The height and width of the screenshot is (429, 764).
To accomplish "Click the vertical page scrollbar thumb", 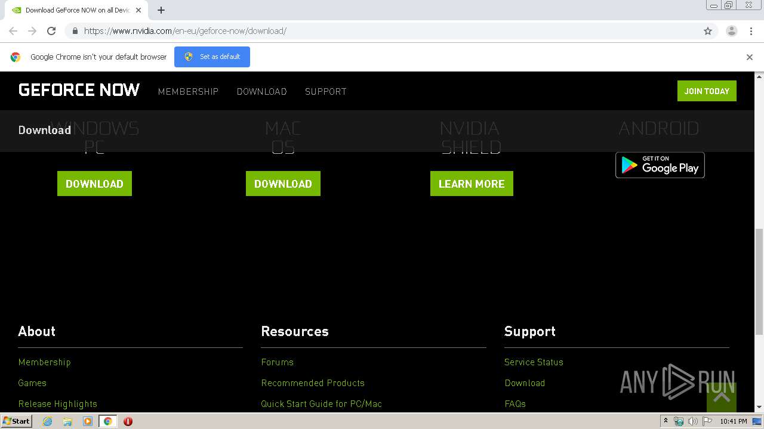I will click(759, 282).
